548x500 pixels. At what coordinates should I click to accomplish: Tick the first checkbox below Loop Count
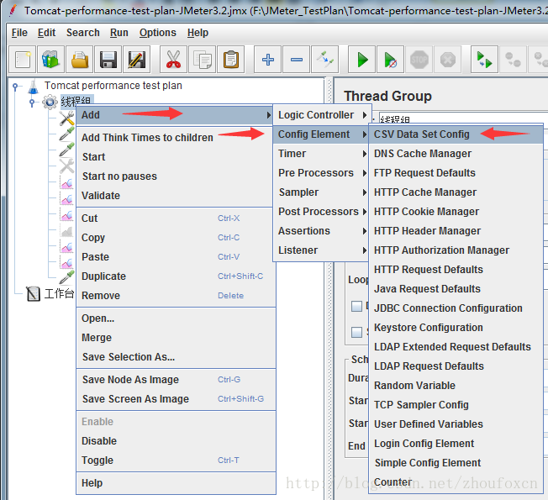356,306
